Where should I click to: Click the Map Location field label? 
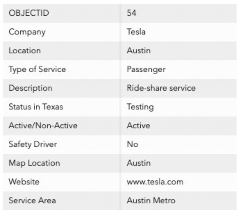click(x=34, y=163)
